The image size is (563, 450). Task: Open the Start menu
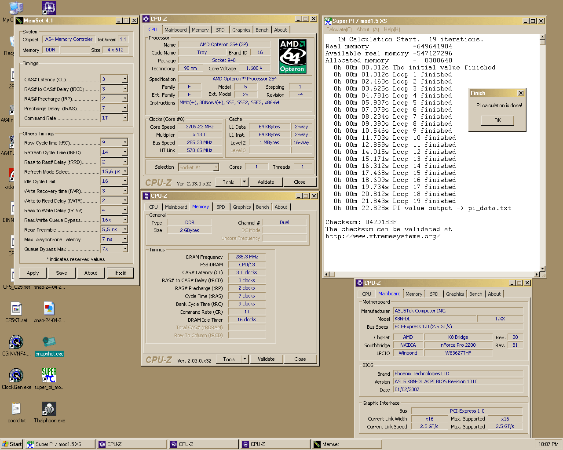click(12, 444)
